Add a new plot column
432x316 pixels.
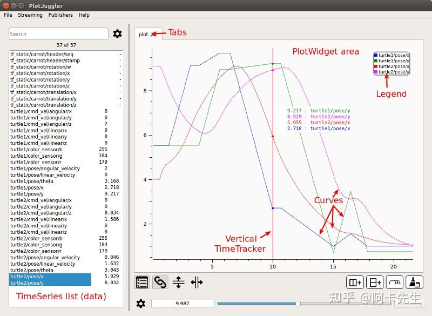355,282
